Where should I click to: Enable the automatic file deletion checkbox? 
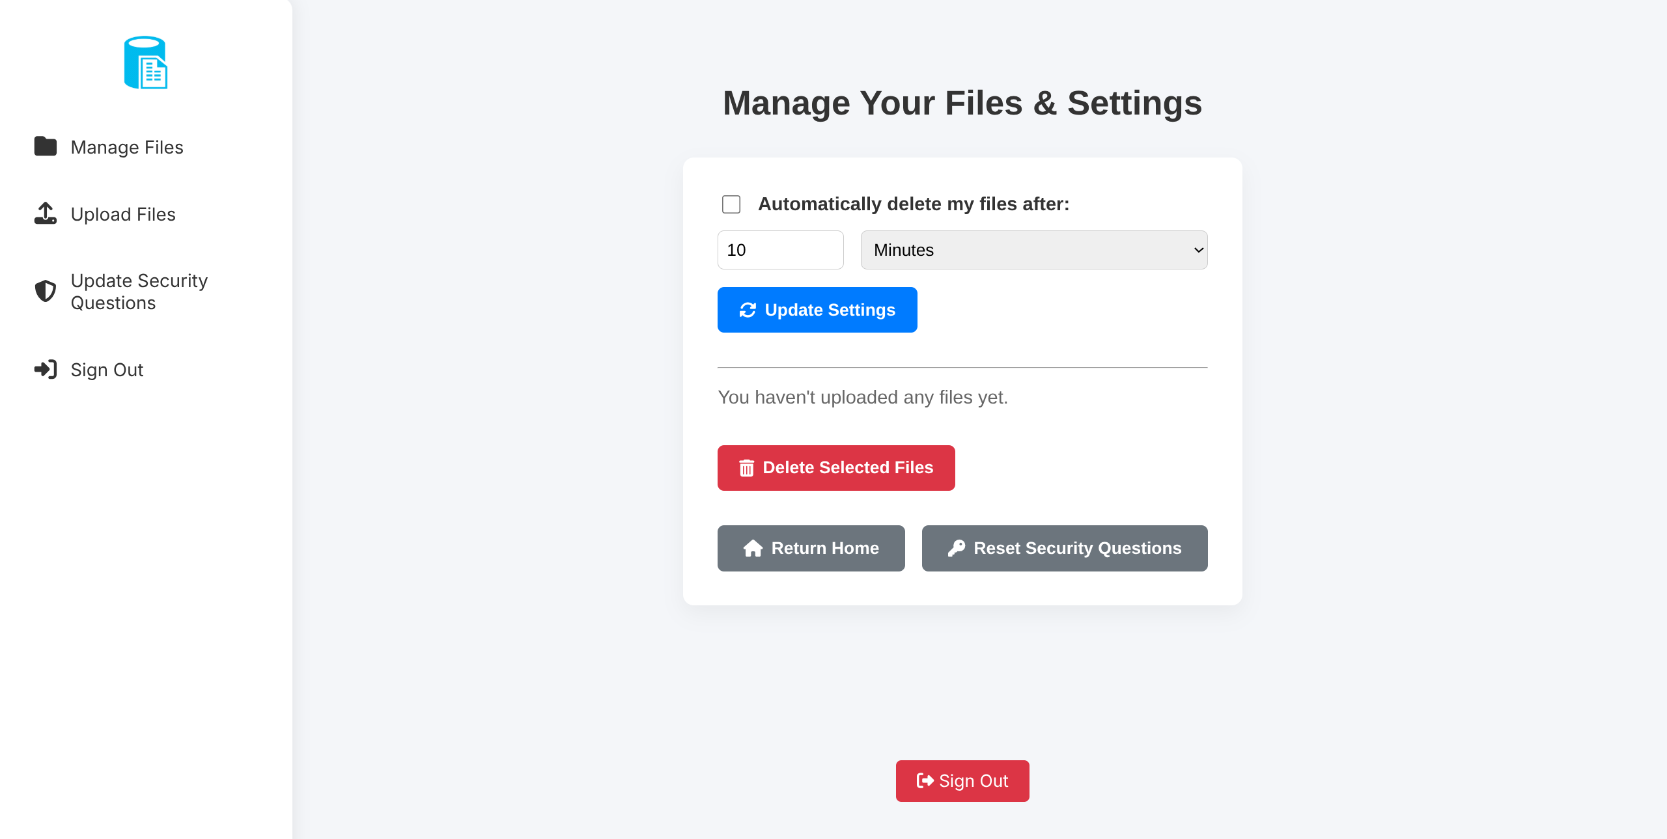731,204
